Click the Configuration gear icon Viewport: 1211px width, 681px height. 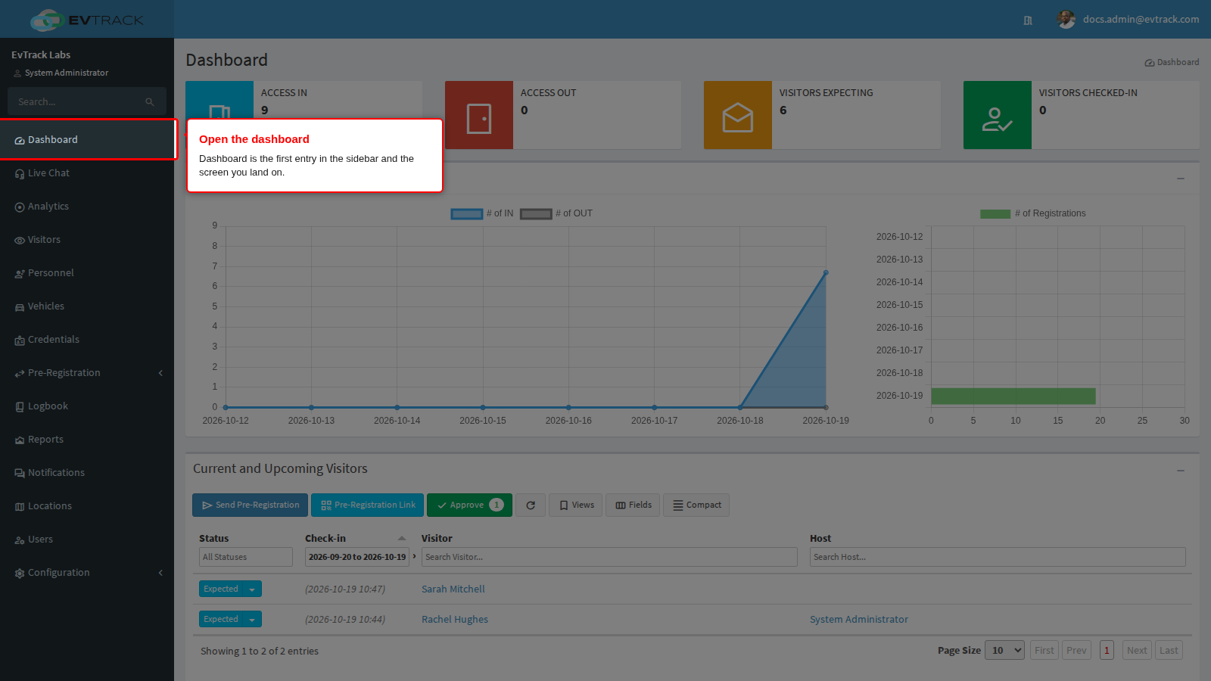(x=20, y=574)
